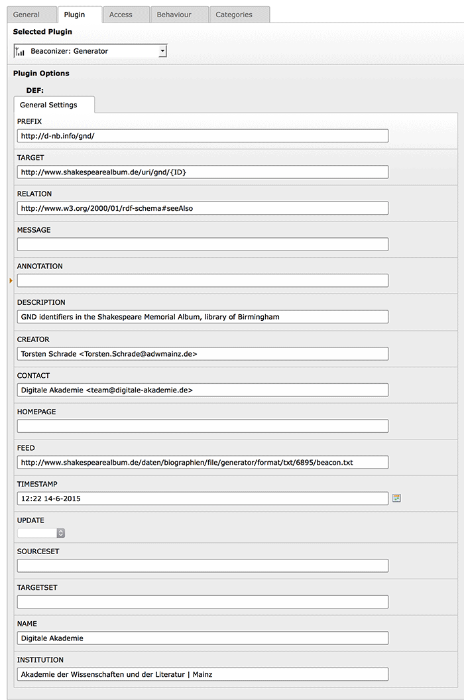
Task: Click the empty SOURCESET field
Action: pyautogui.click(x=202, y=565)
